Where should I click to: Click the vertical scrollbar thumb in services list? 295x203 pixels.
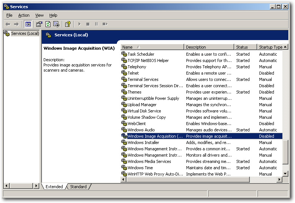[285, 152]
